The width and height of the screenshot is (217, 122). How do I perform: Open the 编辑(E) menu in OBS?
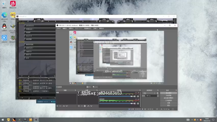pos(65,28)
